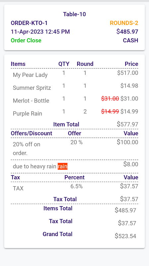Image resolution: width=149 pixels, height=266 pixels.
Task: Select the highlighted red rain tag
Action: (63, 166)
